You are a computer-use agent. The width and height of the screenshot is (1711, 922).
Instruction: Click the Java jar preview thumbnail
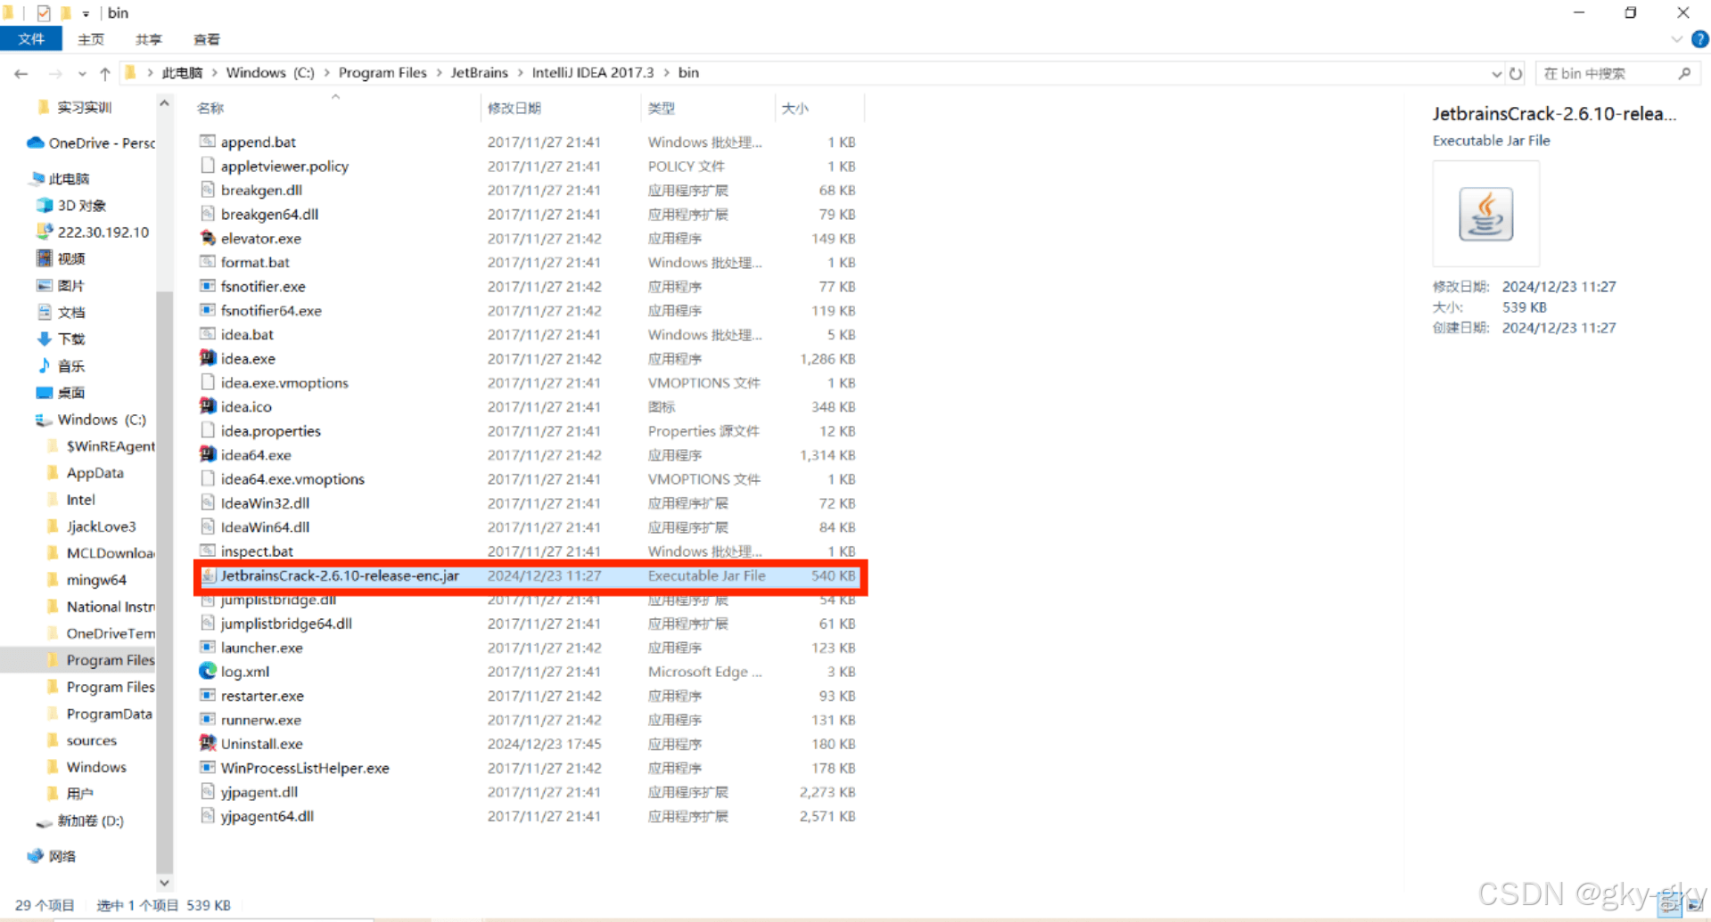point(1485,214)
